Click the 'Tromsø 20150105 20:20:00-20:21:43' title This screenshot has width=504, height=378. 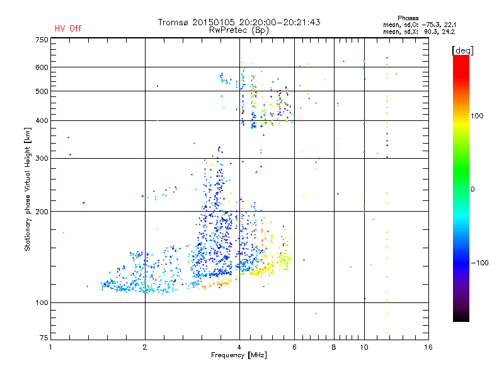click(239, 22)
